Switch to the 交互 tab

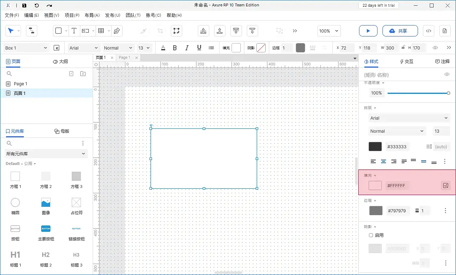(x=407, y=62)
